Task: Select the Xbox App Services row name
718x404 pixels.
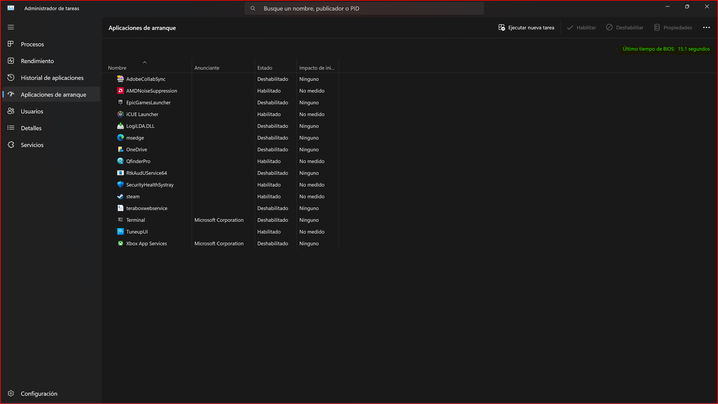Action: click(x=146, y=244)
